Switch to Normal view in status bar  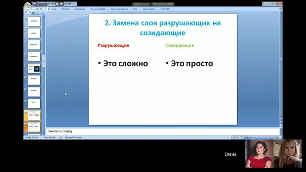234,138
